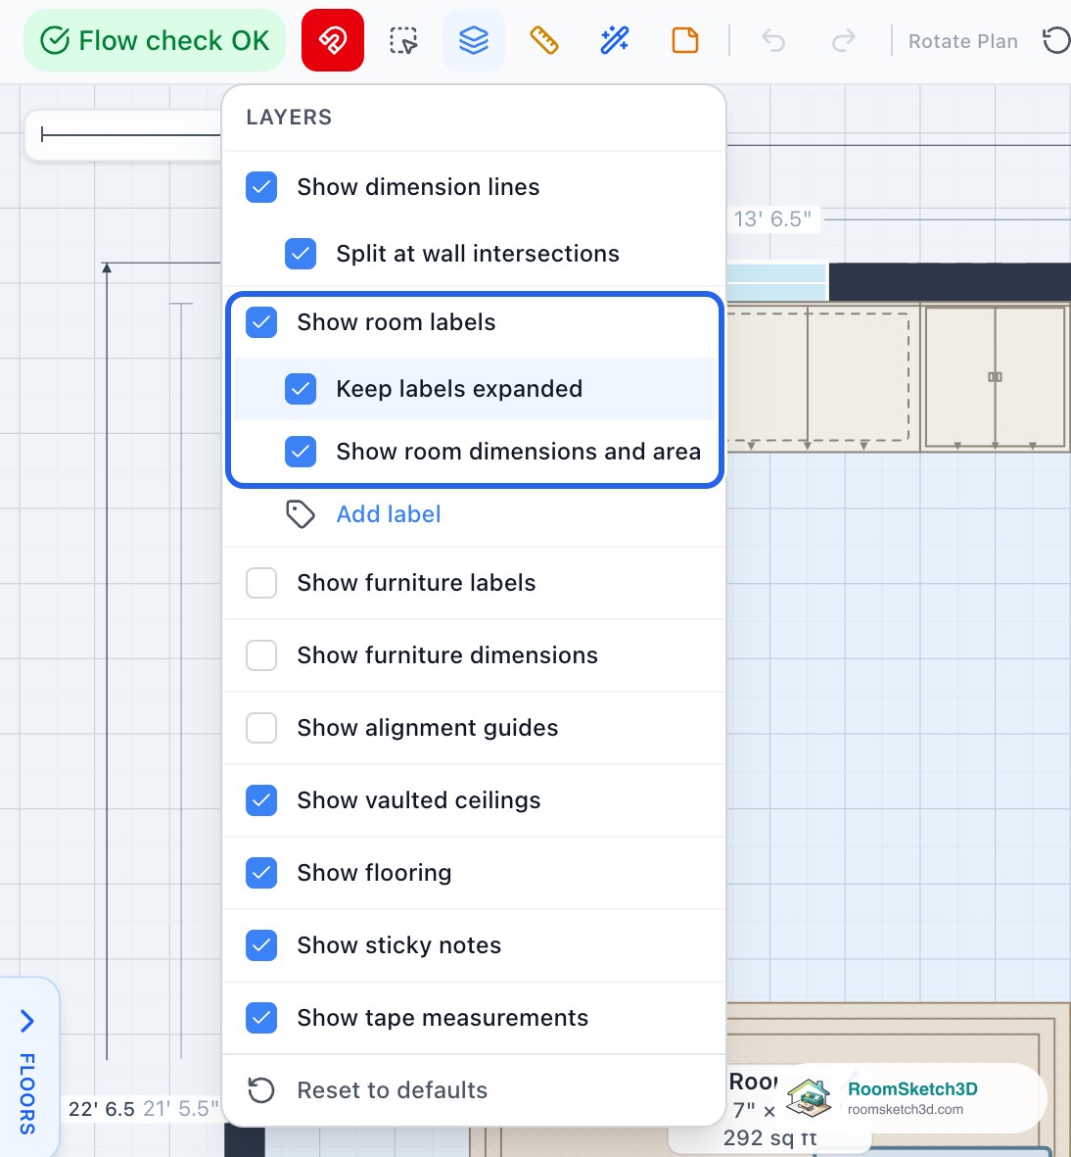Uncheck Show room dimensions and area

(x=301, y=451)
